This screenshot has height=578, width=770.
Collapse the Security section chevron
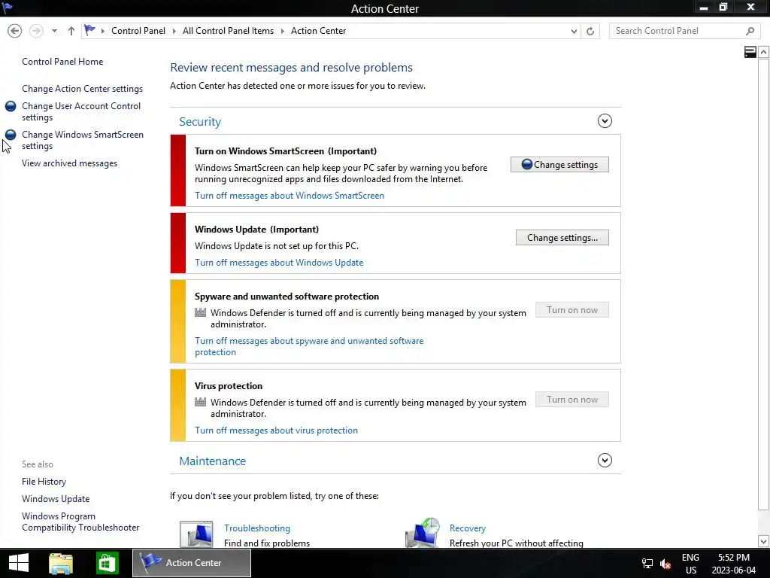coord(605,121)
